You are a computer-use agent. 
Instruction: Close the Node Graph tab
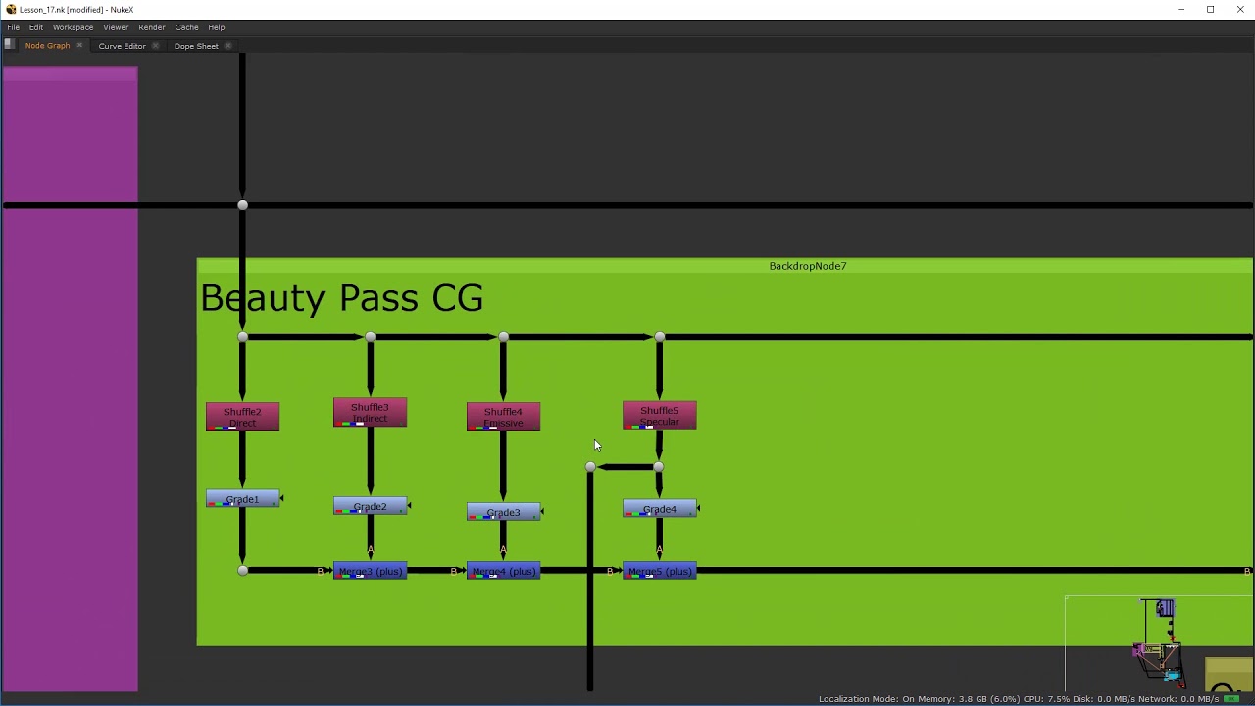[79, 46]
